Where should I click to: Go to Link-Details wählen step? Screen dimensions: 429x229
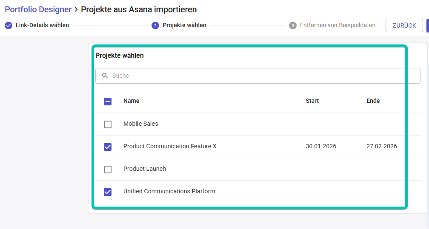pos(42,25)
